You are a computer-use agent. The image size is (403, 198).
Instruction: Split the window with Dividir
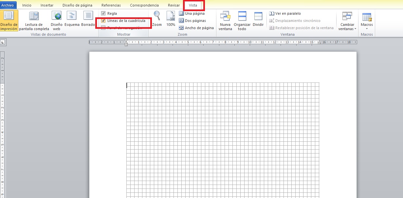258,19
